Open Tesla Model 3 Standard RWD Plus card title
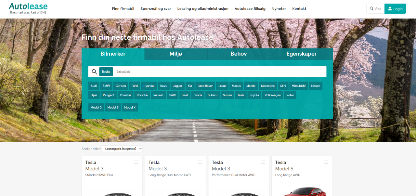This screenshot has width=416, height=196. pyautogui.click(x=99, y=168)
